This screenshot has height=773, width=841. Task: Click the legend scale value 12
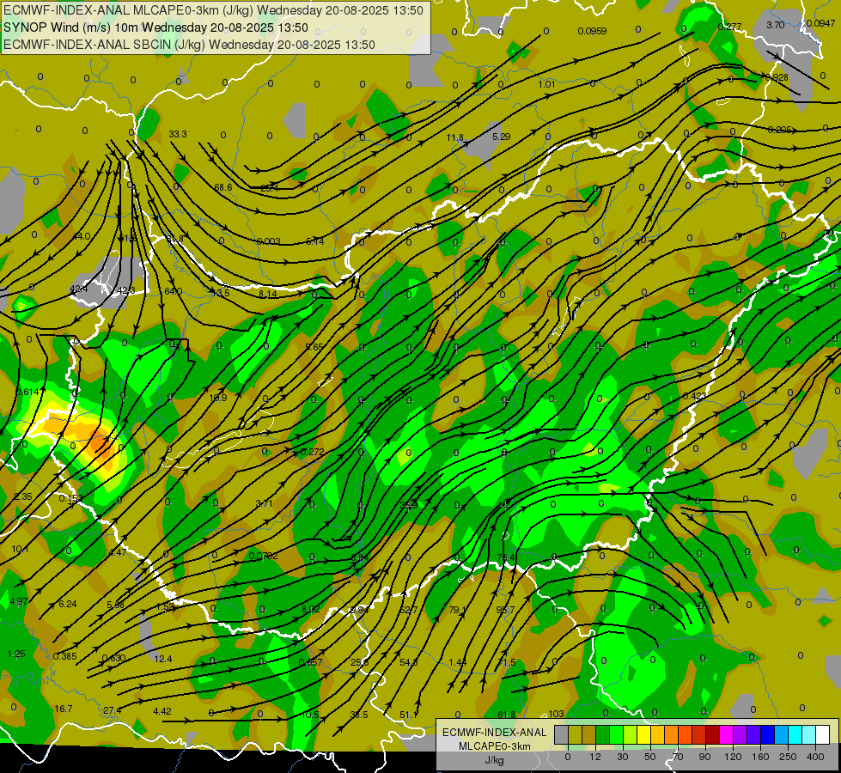coord(594,757)
